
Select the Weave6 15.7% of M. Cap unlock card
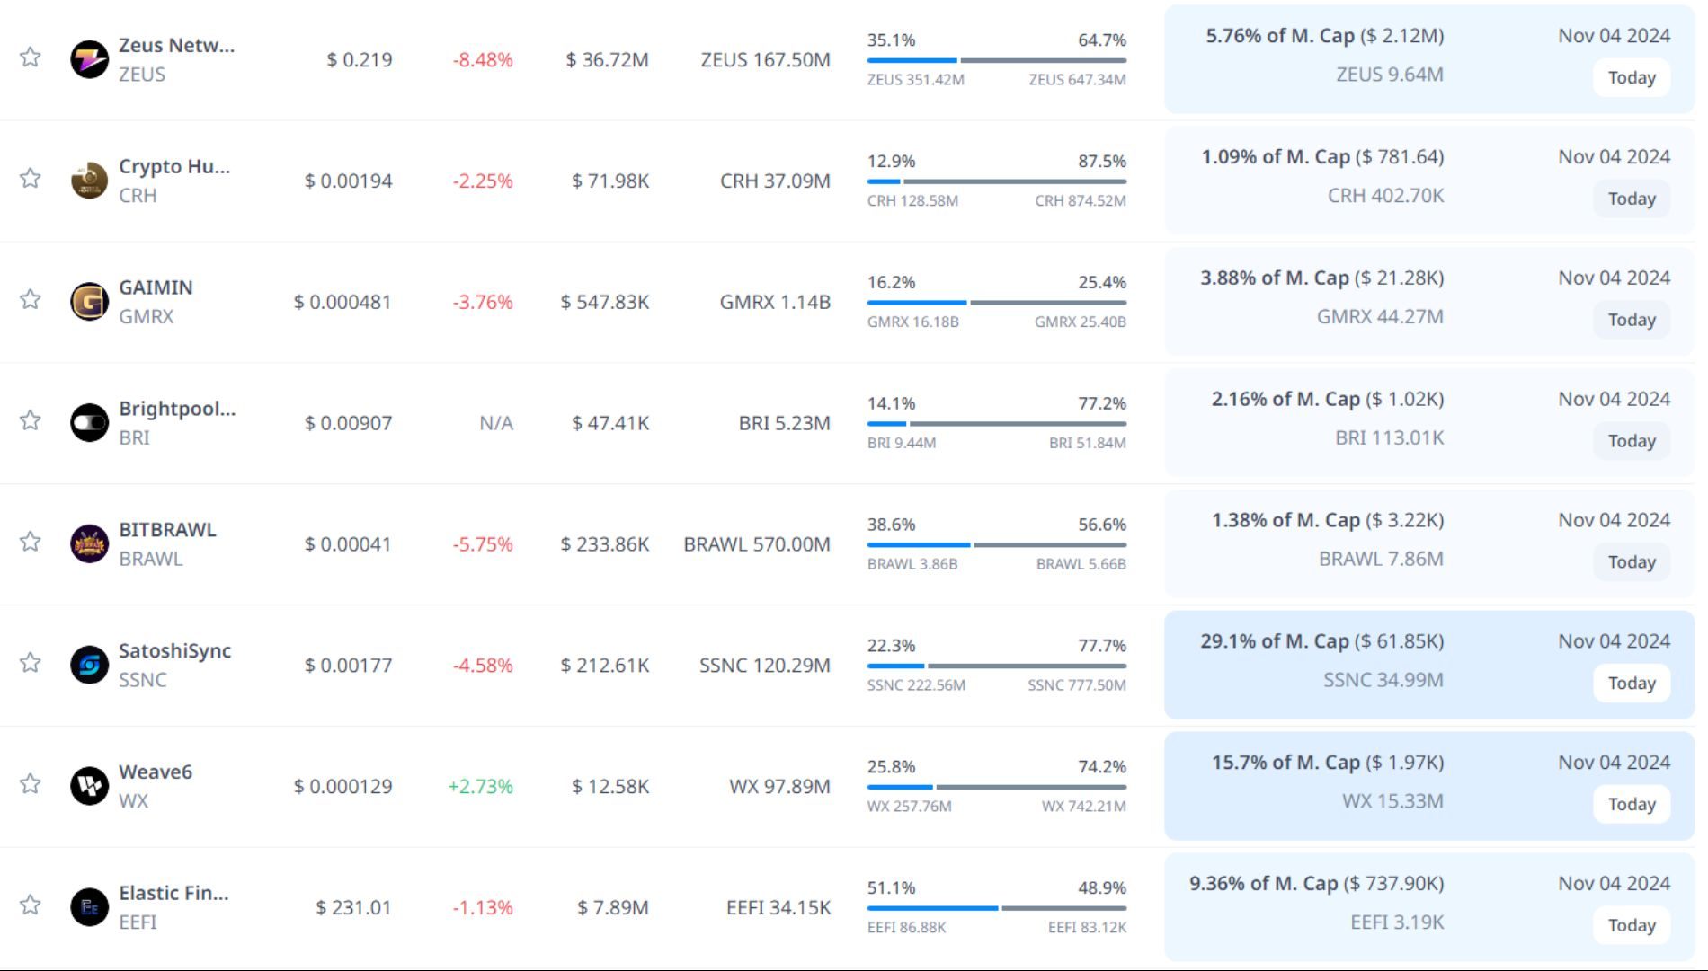(x=1429, y=786)
